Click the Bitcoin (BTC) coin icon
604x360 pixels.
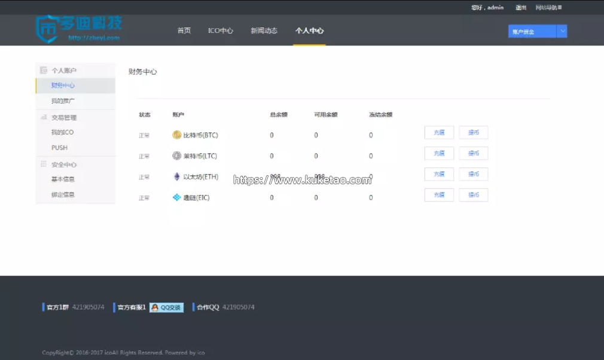coord(176,135)
